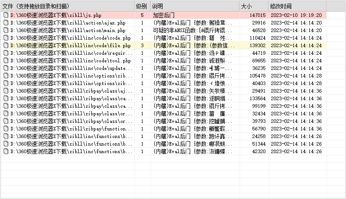Viewport: 346px width, 199px height.
Task: Click the file icon in the 39793 size row
Action: [x=6, y=121]
